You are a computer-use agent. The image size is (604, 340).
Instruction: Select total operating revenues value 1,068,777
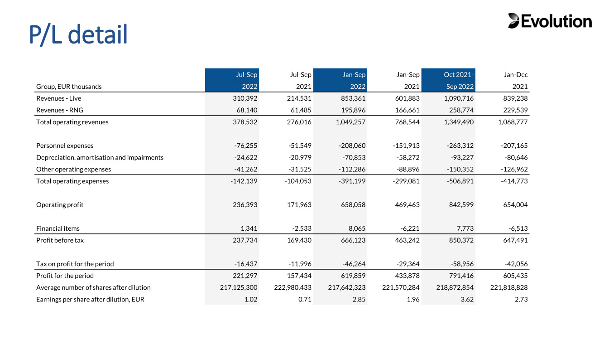coord(513,122)
